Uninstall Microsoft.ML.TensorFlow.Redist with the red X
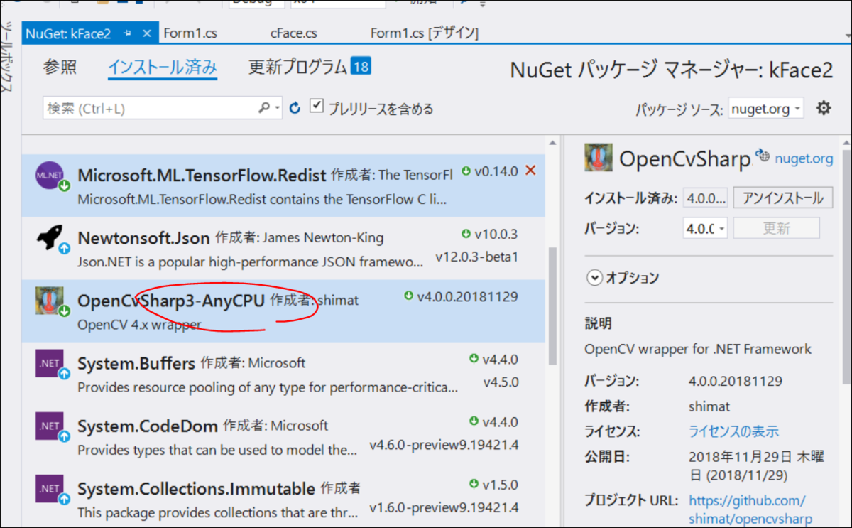 [x=530, y=171]
